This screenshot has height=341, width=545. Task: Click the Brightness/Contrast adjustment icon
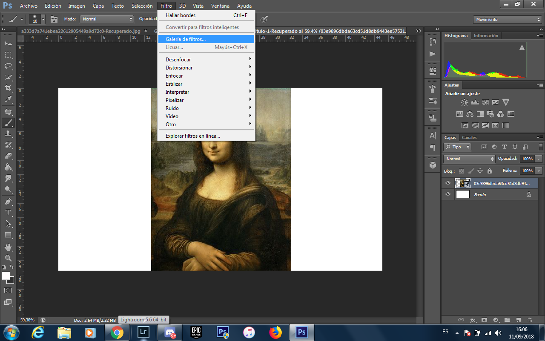[465, 103]
